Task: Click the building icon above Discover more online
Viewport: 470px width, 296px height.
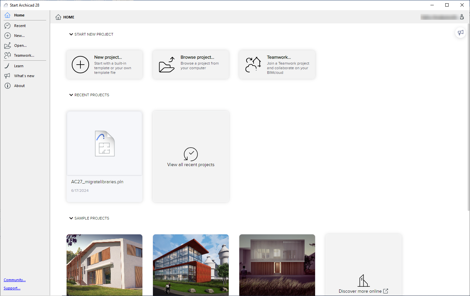Action: (363, 281)
